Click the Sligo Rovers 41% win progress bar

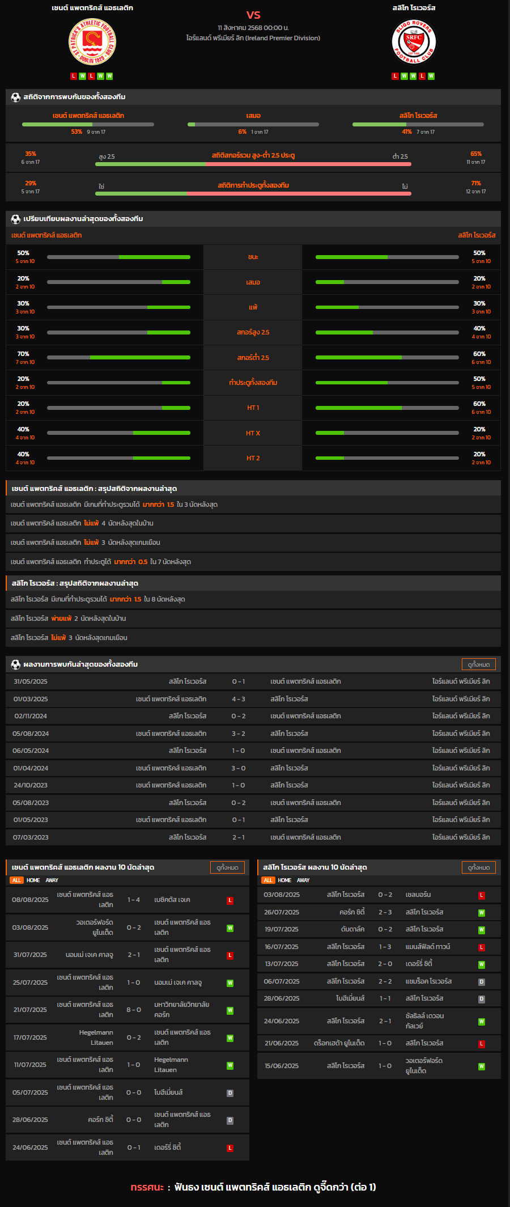click(418, 124)
